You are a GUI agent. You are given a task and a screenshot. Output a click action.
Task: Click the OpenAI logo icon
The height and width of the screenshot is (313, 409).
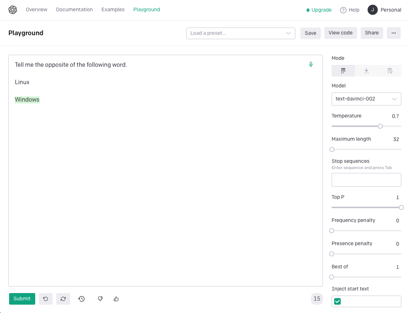tap(13, 10)
